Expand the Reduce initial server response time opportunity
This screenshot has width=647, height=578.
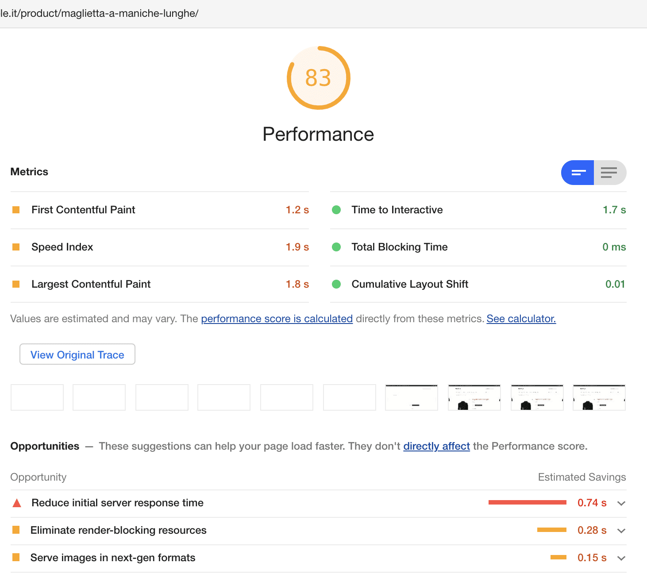(621, 503)
